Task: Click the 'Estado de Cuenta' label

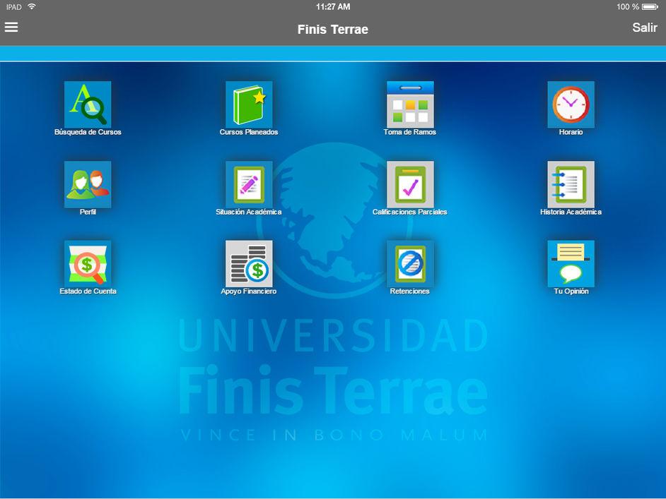Action: pyautogui.click(x=88, y=291)
